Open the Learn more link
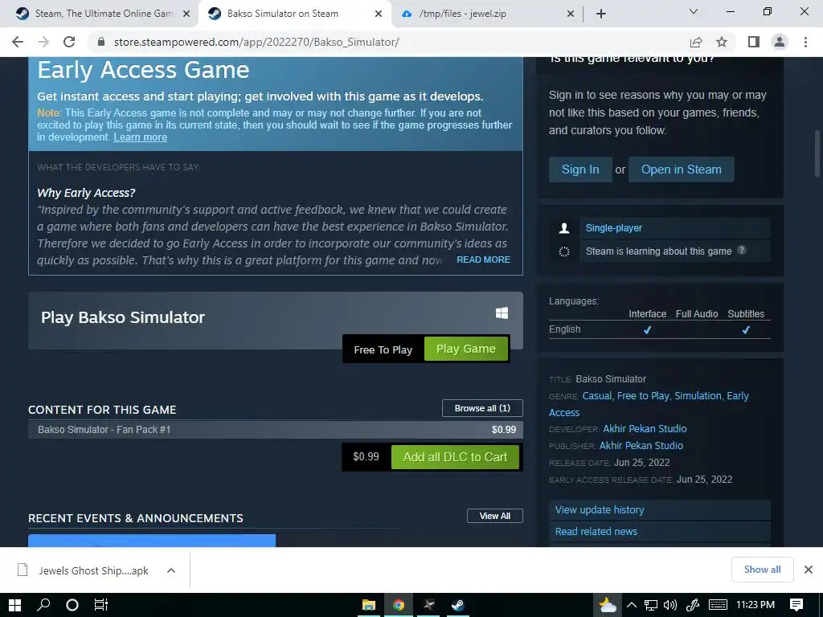Viewport: 823px width, 617px height. pyautogui.click(x=140, y=137)
